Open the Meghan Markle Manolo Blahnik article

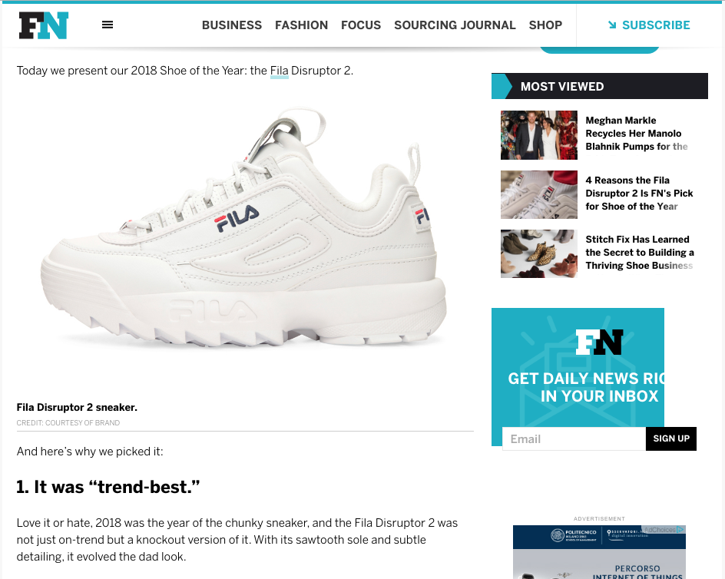click(636, 133)
